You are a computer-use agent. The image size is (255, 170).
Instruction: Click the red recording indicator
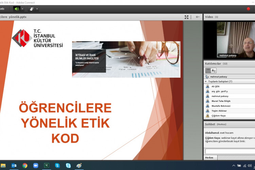pos(248,9)
